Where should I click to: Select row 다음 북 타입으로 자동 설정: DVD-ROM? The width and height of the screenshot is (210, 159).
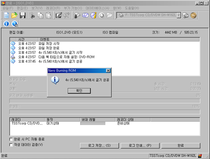(105, 57)
